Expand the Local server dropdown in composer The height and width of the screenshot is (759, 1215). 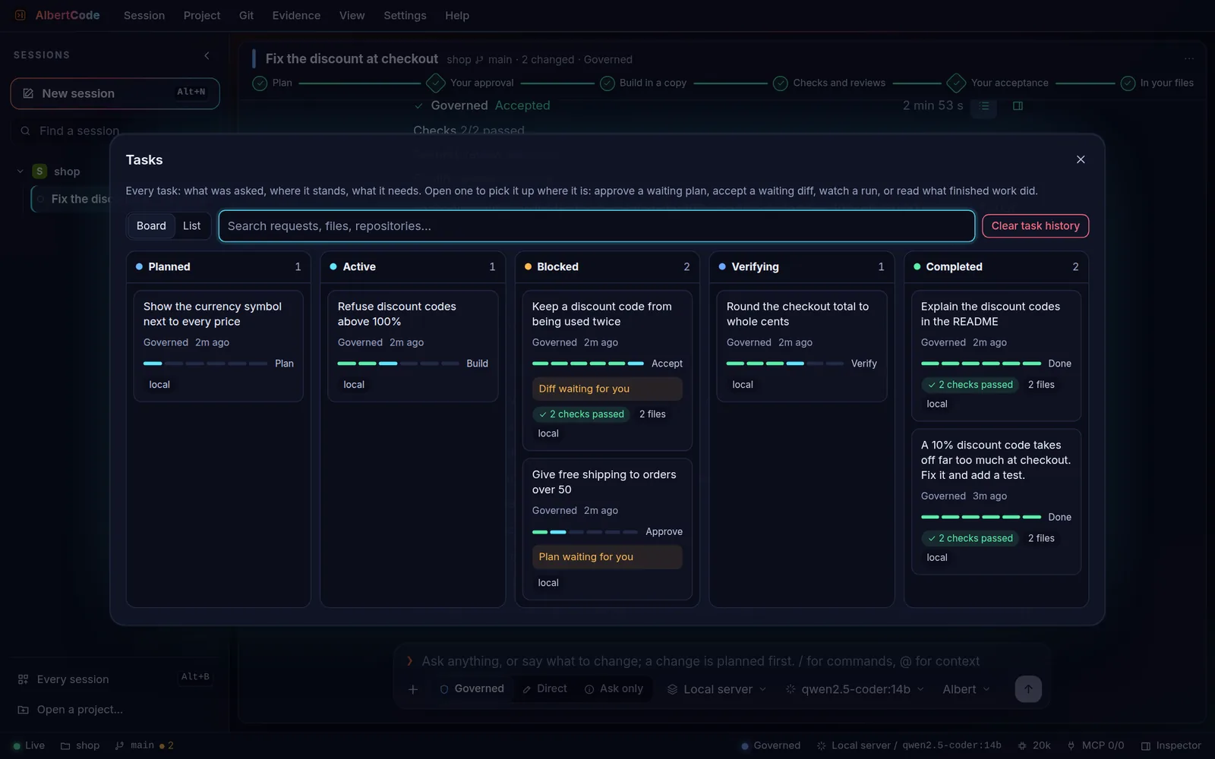(x=717, y=689)
